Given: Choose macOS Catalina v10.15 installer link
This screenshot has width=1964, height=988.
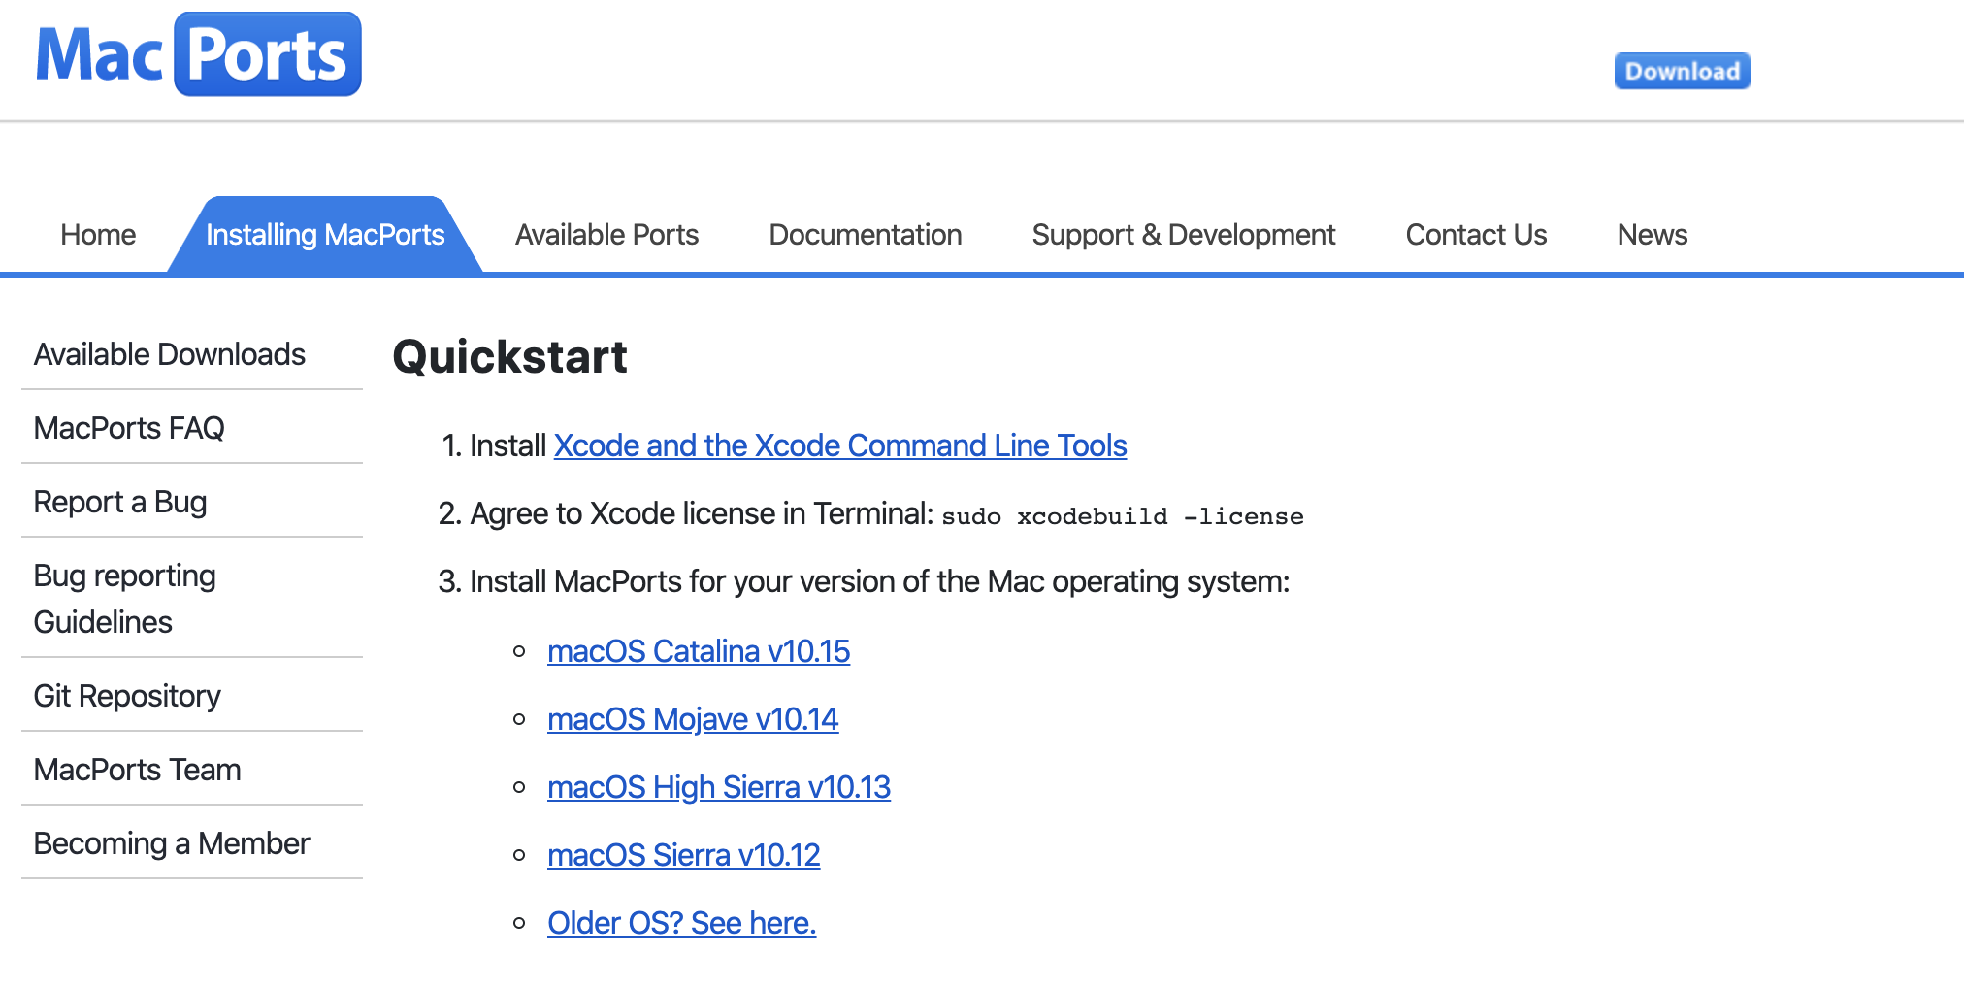Looking at the screenshot, I should coord(699,652).
